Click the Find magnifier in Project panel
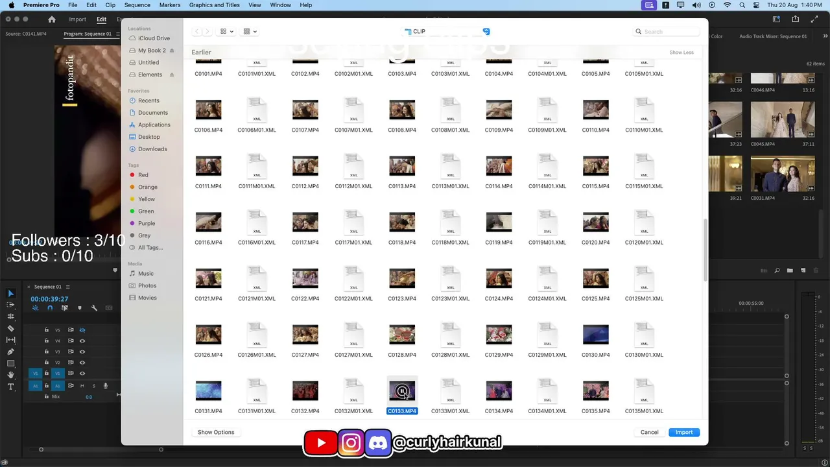Screen dimensions: 830x467 [777, 270]
